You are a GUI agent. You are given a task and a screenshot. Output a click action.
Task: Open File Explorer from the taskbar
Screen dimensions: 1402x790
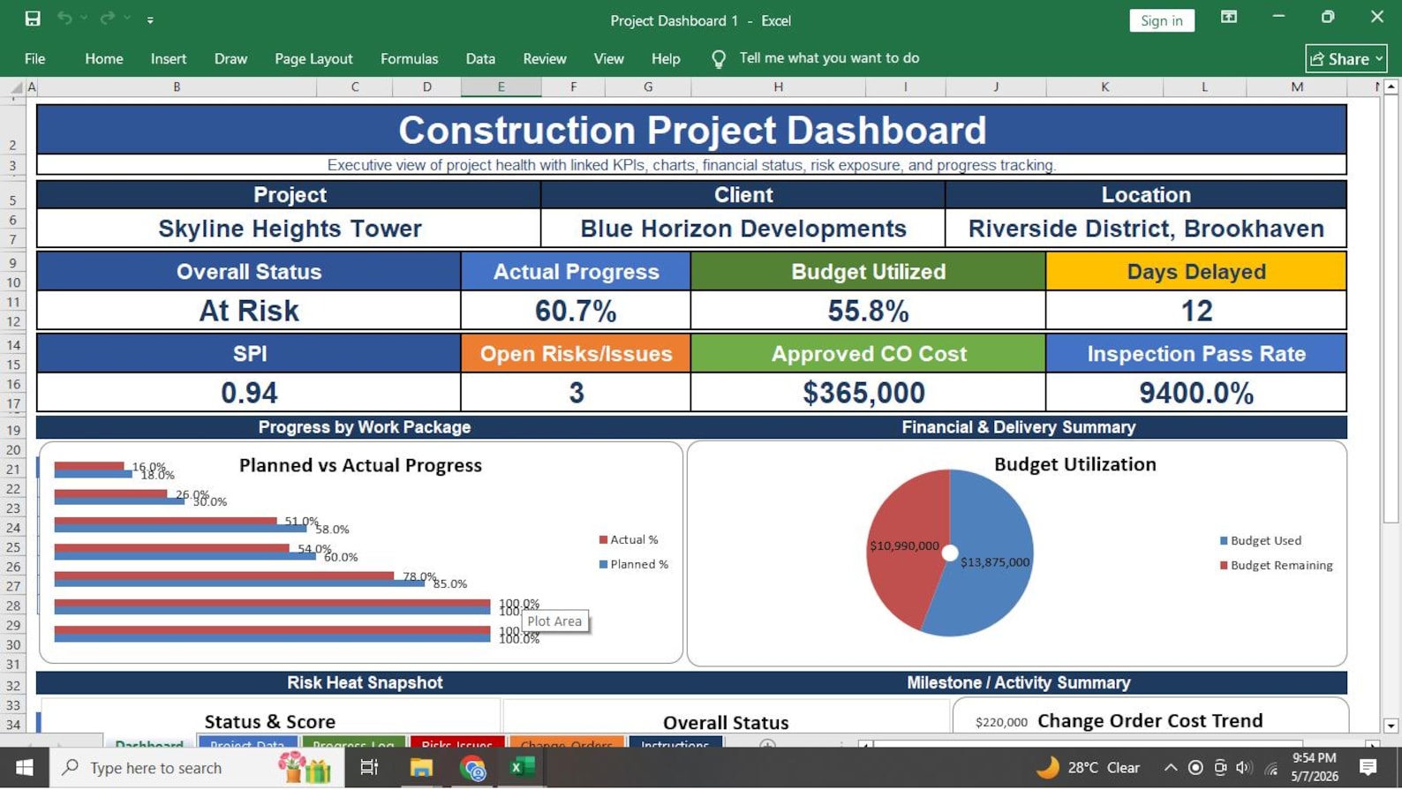(421, 768)
